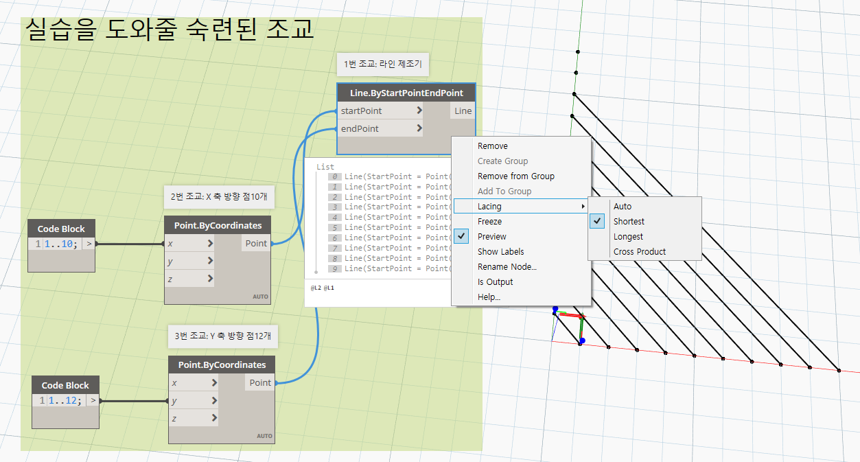The height and width of the screenshot is (462, 860).
Task: Select preview list row with index 5
Action: [x=389, y=227]
